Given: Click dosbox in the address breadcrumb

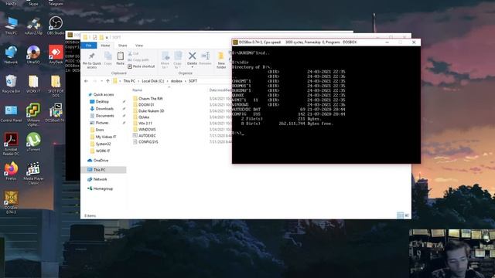Looking at the screenshot, I should (176, 81).
